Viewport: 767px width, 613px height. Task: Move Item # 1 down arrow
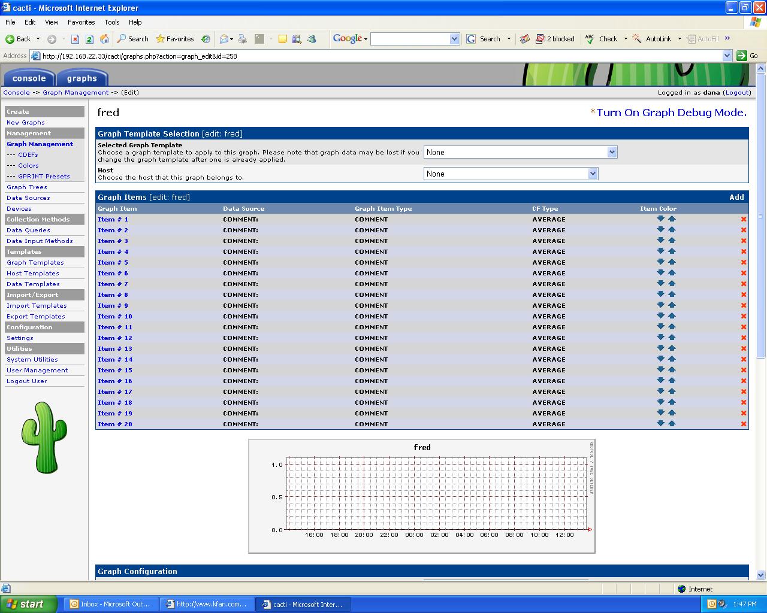click(660, 219)
